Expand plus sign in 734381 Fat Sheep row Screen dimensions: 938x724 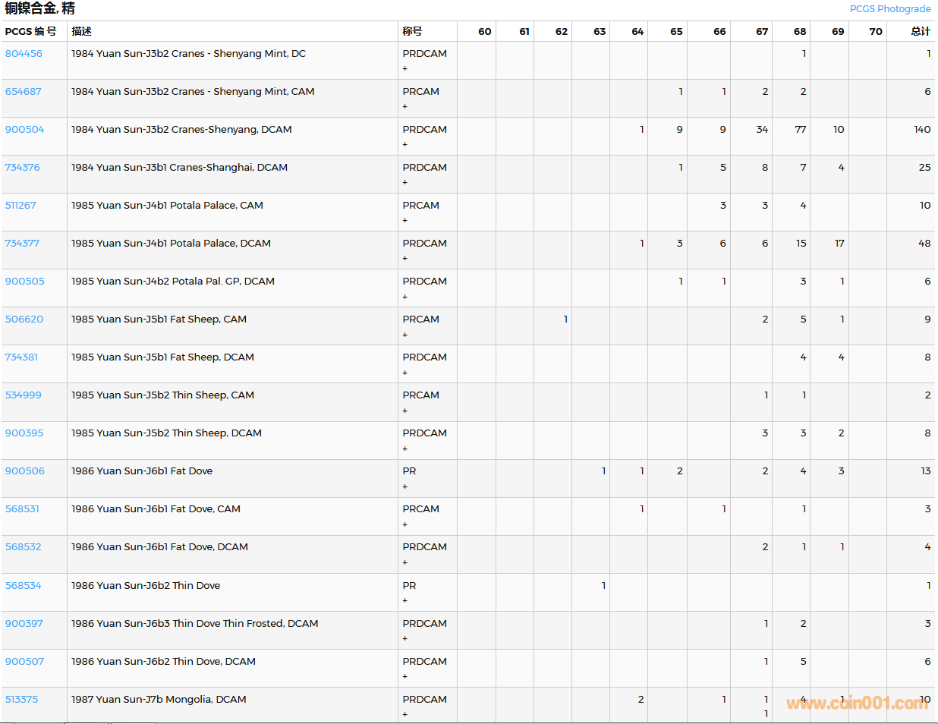pyautogui.click(x=405, y=373)
